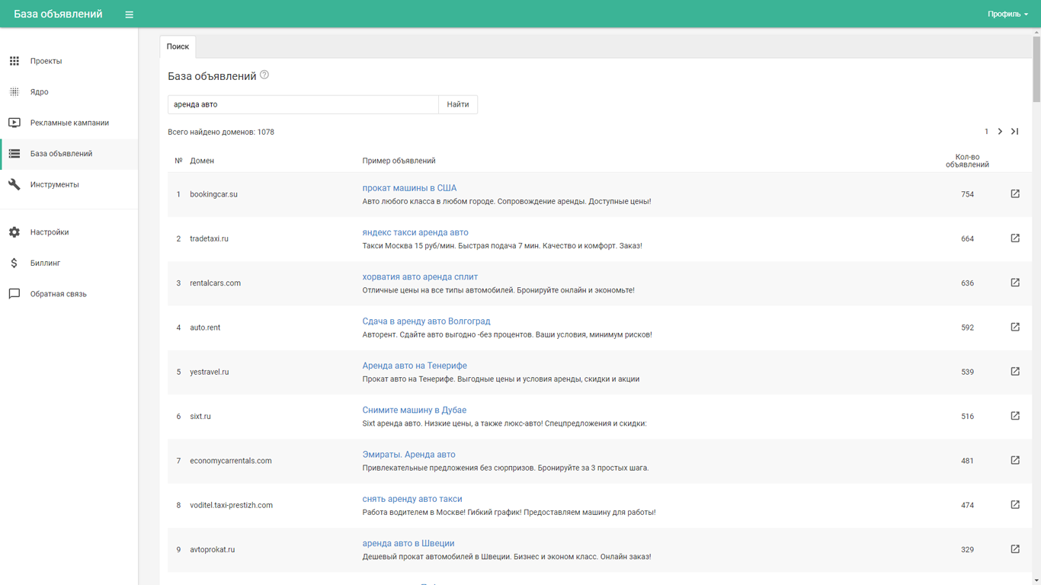Viewport: 1041px width, 585px height.
Task: Open Биллинг dollar icon
Action: click(14, 263)
